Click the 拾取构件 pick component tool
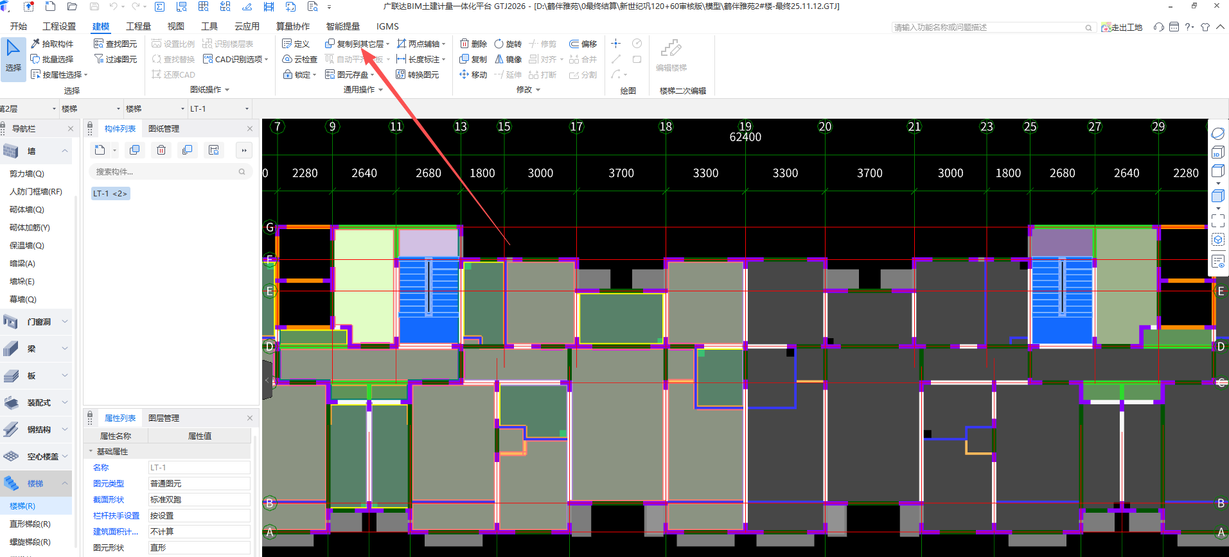1229x557 pixels. click(52, 44)
